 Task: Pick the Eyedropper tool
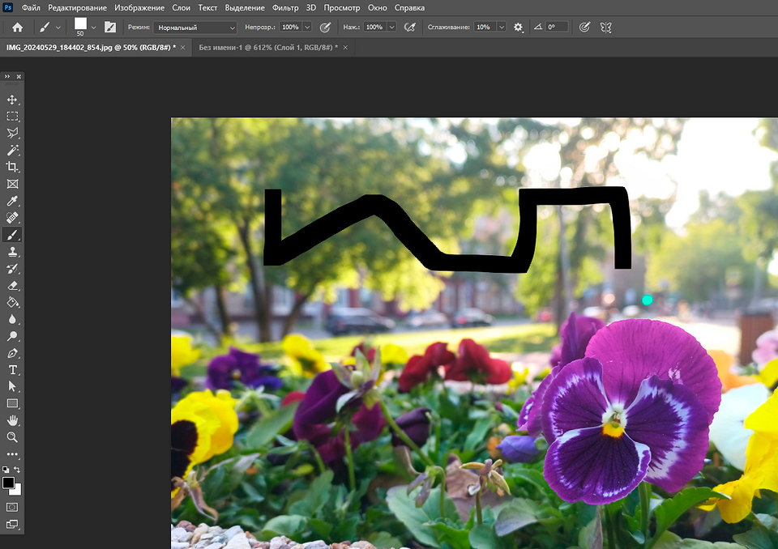pos(12,201)
